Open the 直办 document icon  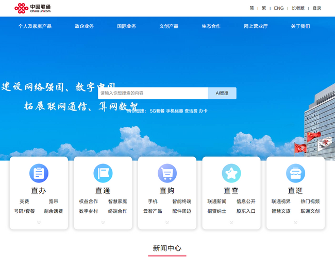pos(39,173)
